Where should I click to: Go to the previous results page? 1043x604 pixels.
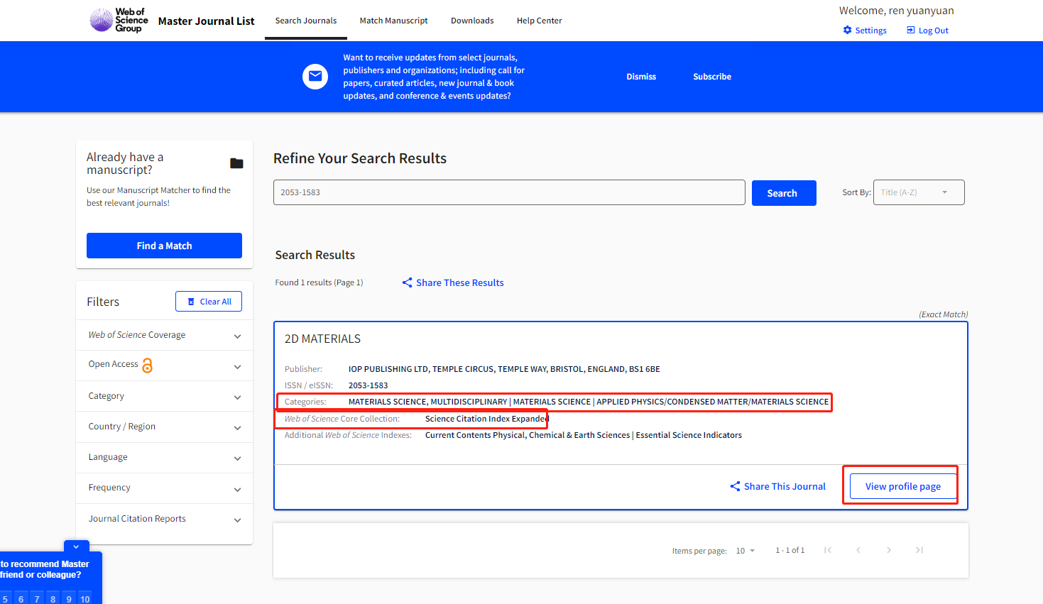tap(858, 550)
